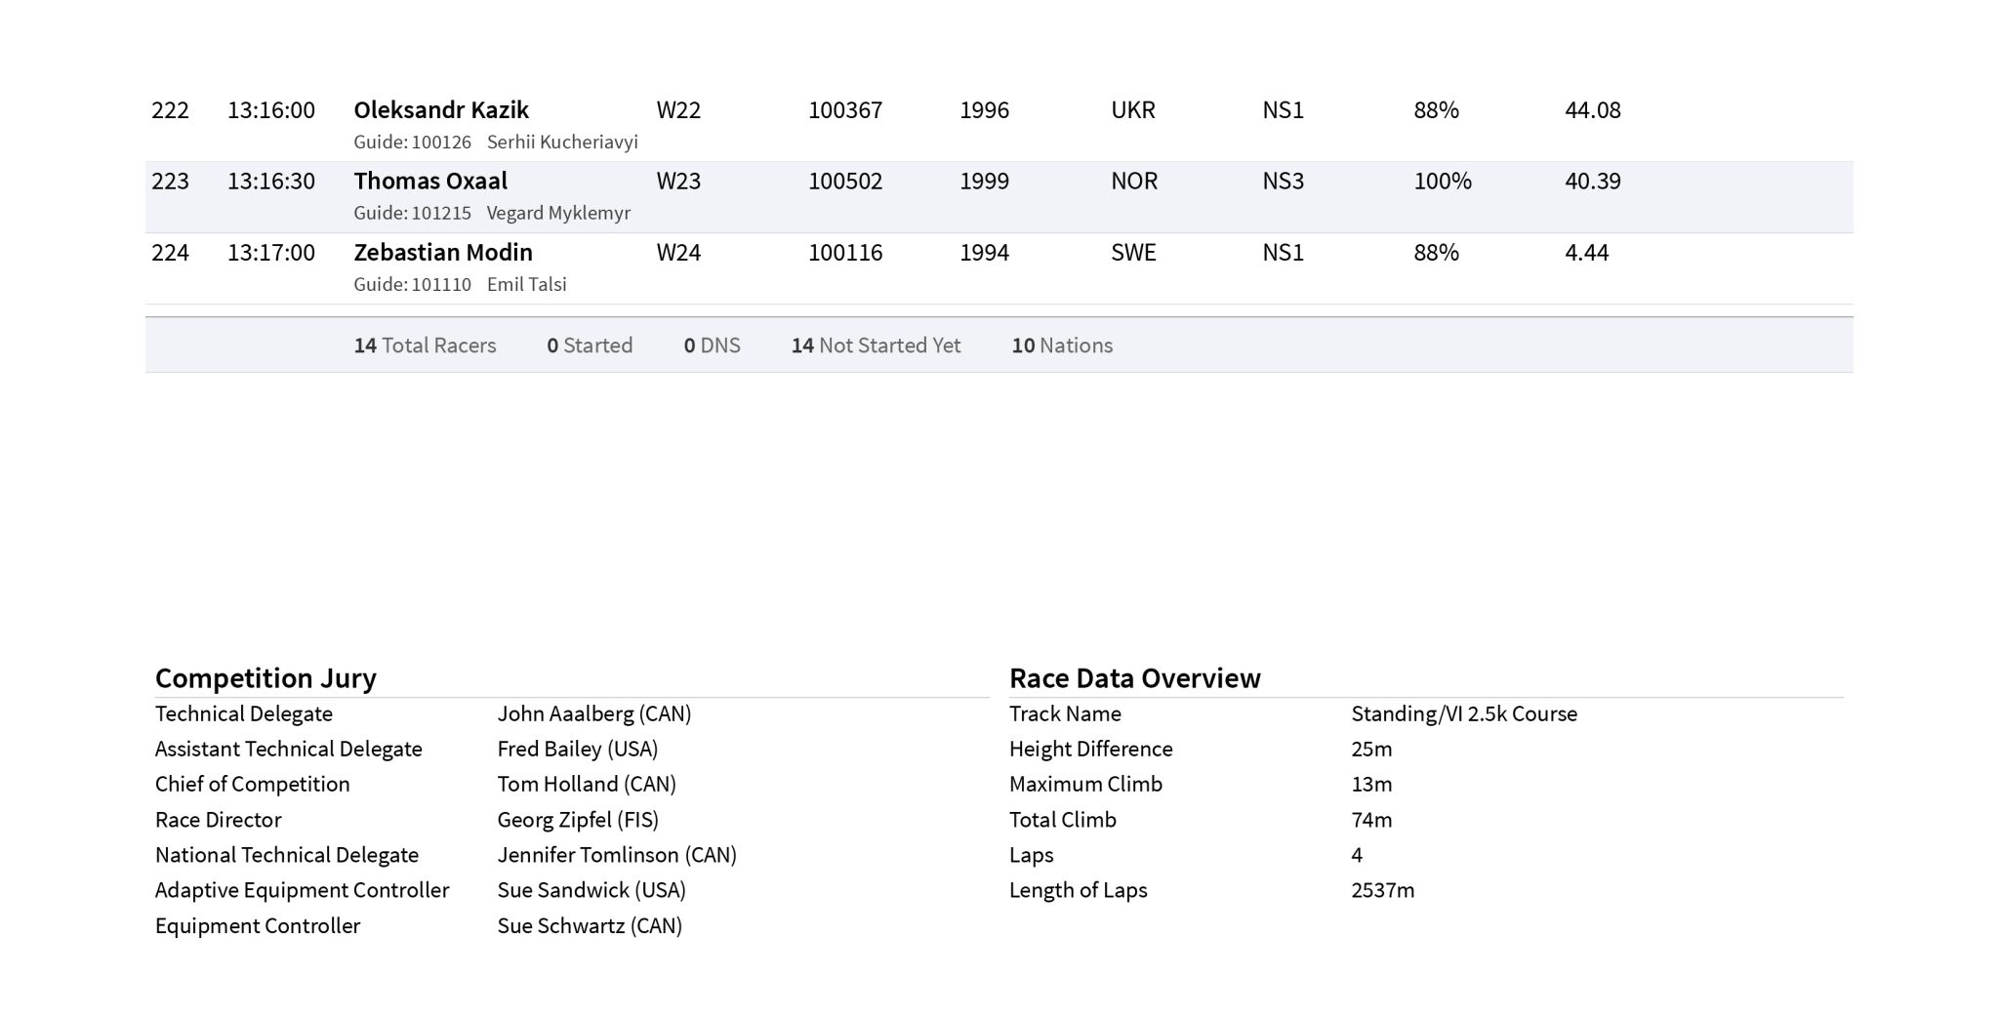Select Zebastian Modin in the start list
1999x1018 pixels.
point(442,253)
